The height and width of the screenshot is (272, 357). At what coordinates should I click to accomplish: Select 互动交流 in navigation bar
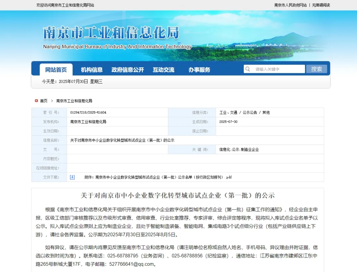pos(163,70)
